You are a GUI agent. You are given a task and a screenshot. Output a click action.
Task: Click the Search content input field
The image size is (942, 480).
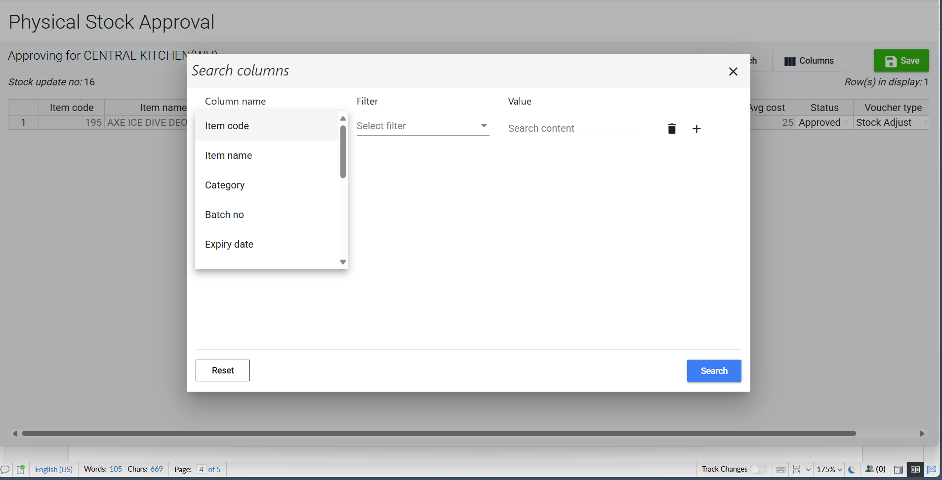pyautogui.click(x=574, y=128)
